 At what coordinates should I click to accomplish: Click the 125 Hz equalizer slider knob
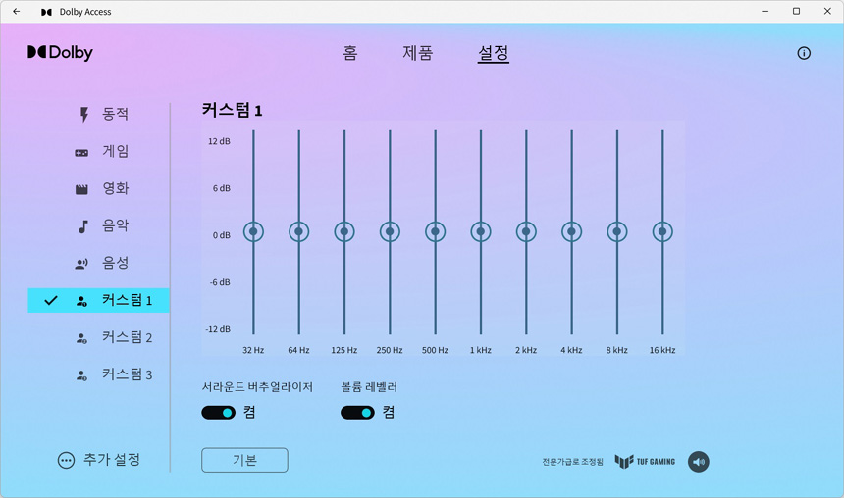(x=344, y=231)
